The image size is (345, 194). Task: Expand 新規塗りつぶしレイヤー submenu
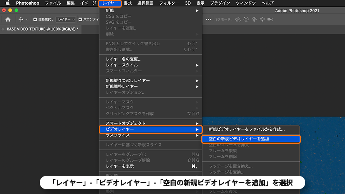click(151, 80)
